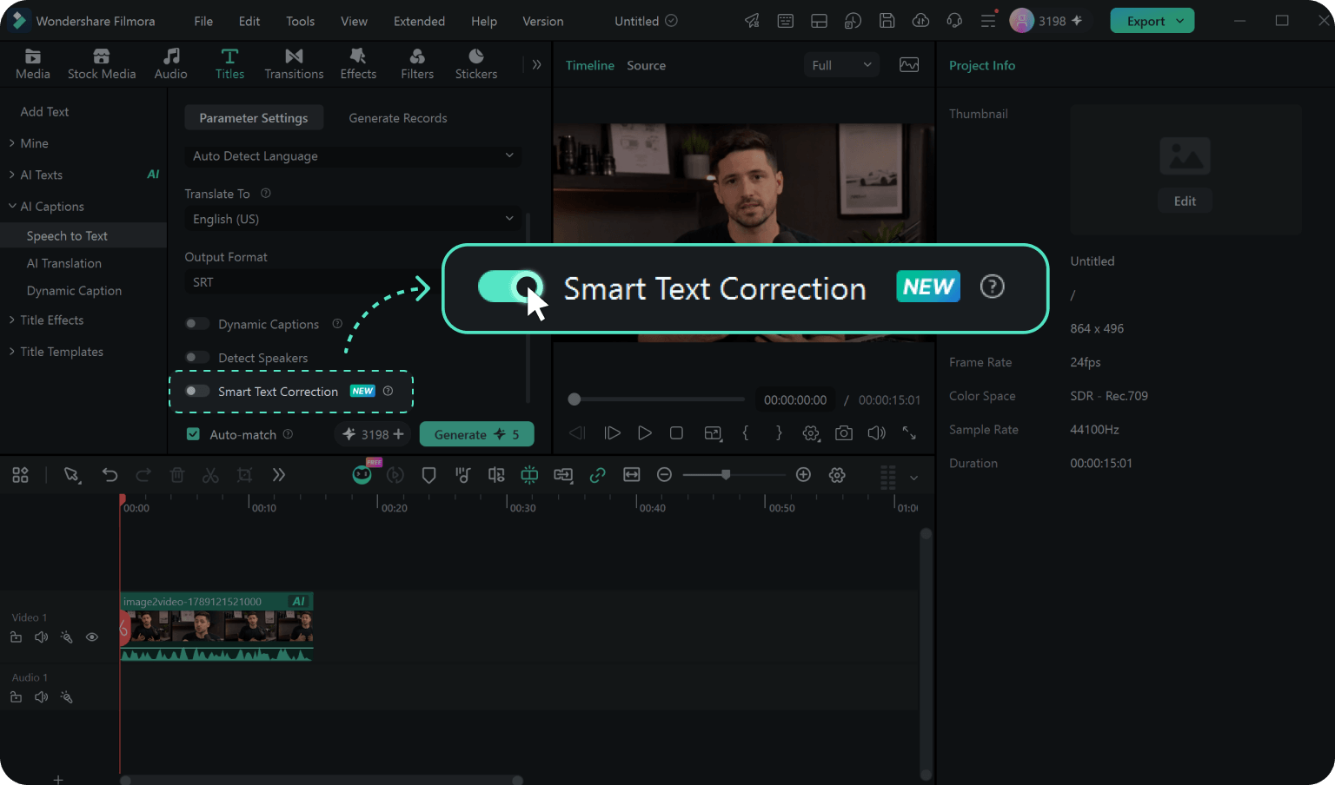Viewport: 1335px width, 785px height.
Task: Click the marker shield icon
Action: 428,475
